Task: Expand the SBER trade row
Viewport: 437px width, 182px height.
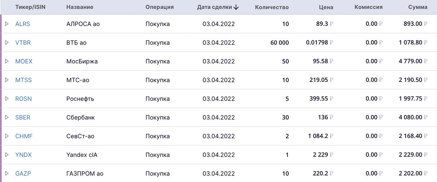Action: tap(7, 118)
